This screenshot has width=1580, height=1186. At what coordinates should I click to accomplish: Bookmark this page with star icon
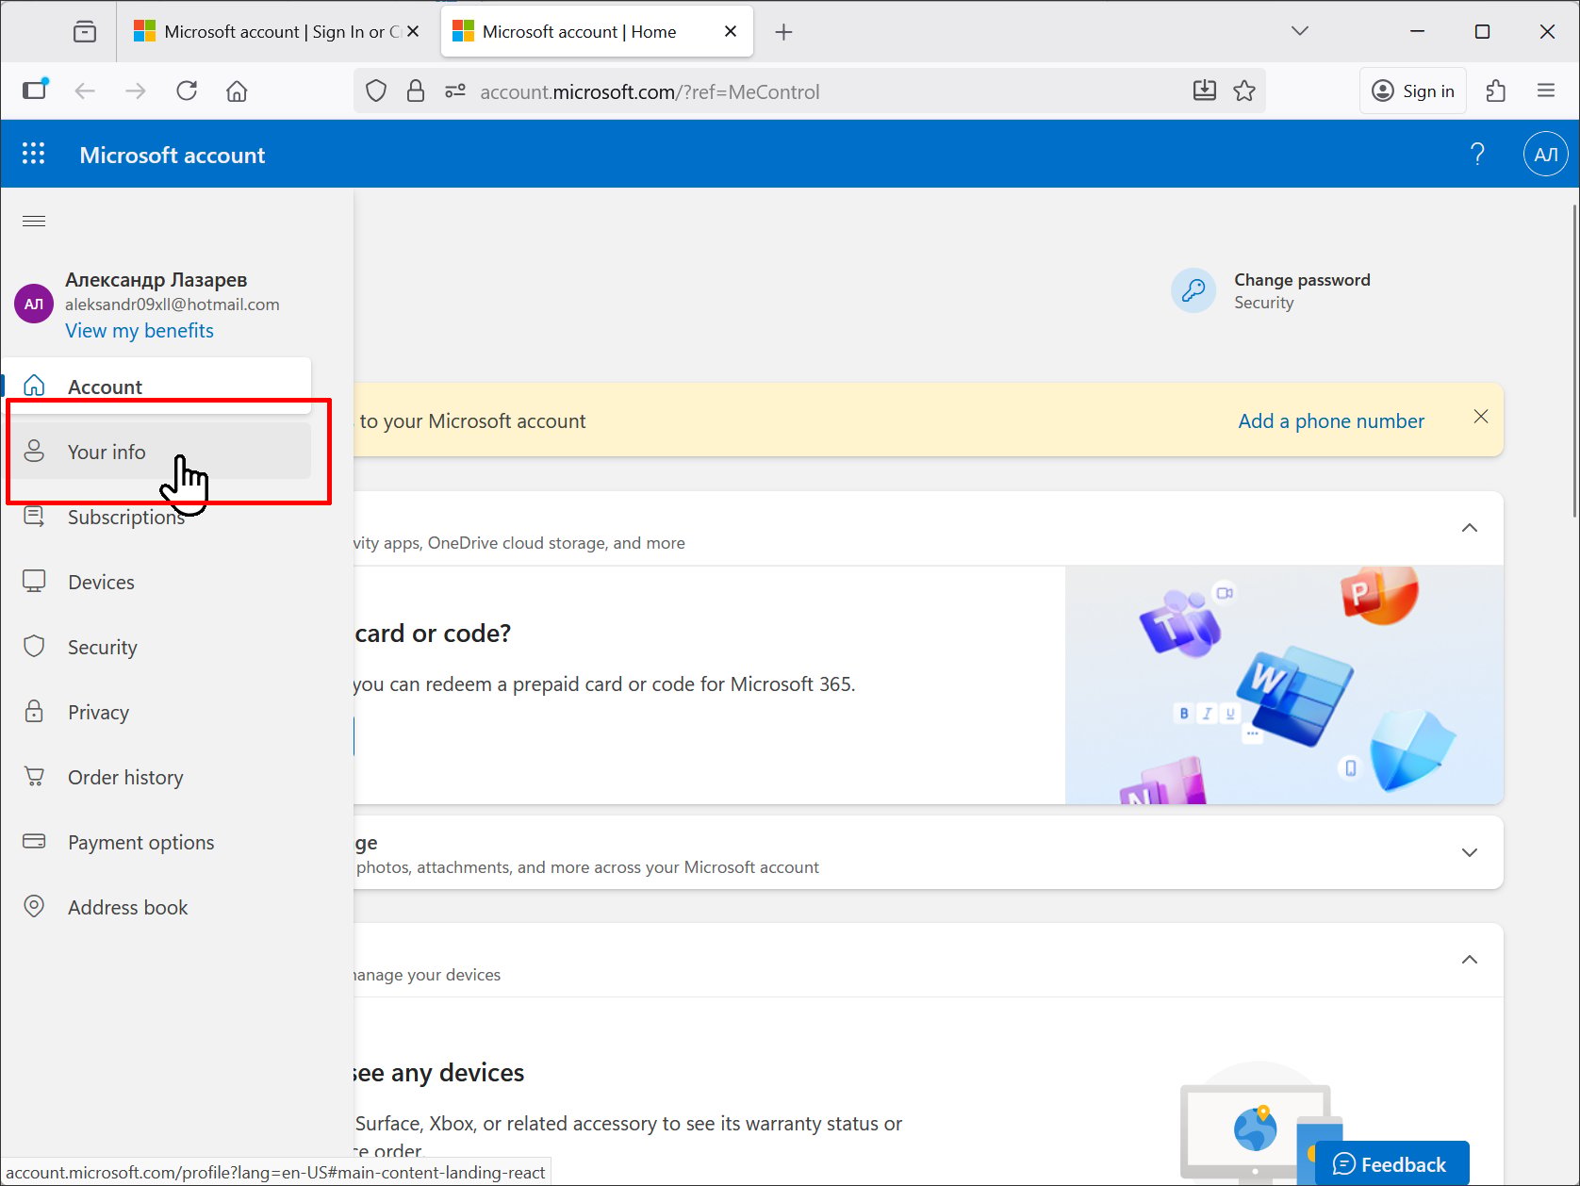click(x=1244, y=91)
